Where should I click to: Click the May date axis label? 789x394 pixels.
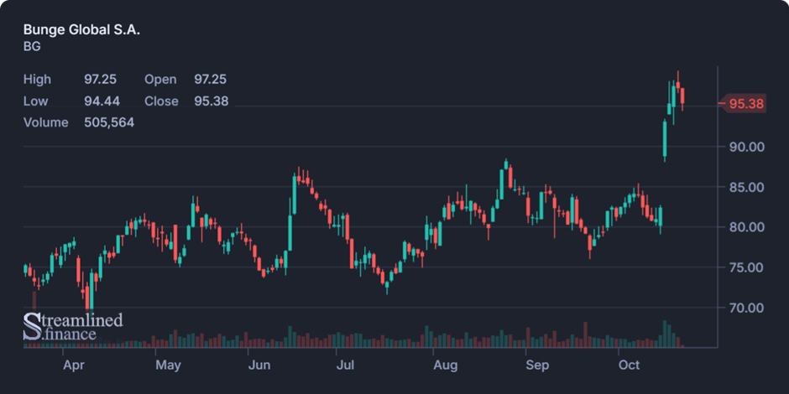[168, 365]
